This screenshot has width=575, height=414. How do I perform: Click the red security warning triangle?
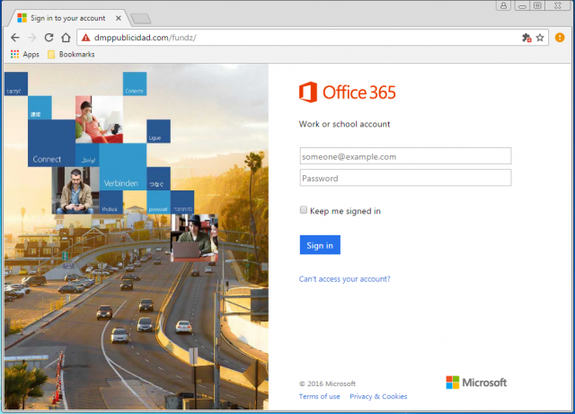pos(86,38)
